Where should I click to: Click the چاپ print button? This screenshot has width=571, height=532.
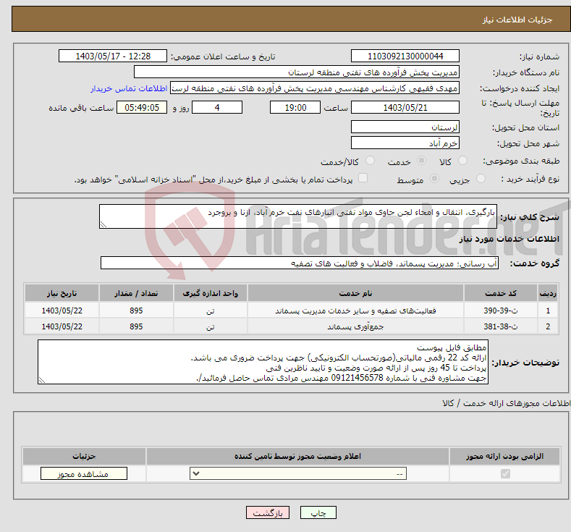(318, 512)
